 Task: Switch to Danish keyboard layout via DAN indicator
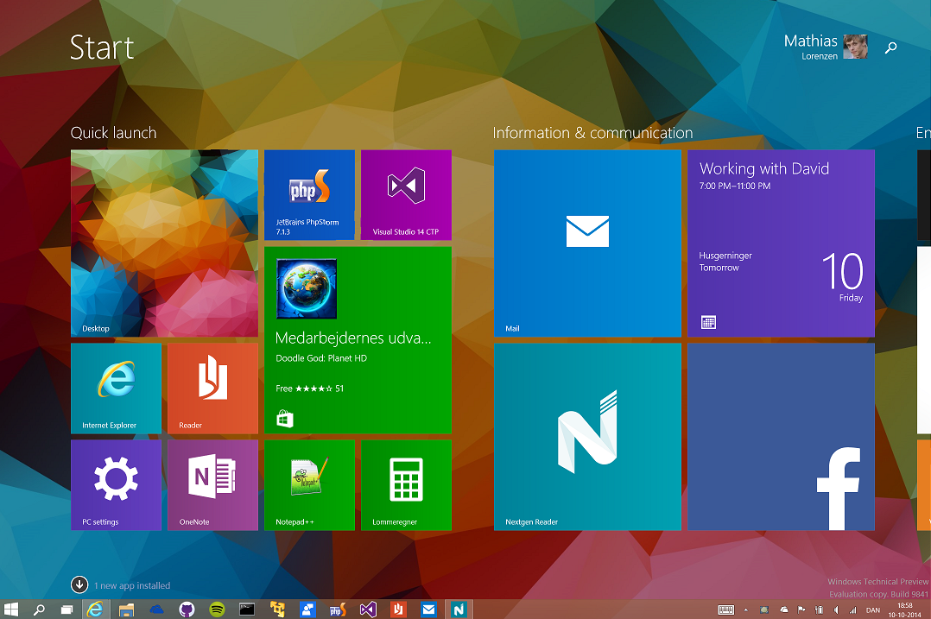click(872, 610)
